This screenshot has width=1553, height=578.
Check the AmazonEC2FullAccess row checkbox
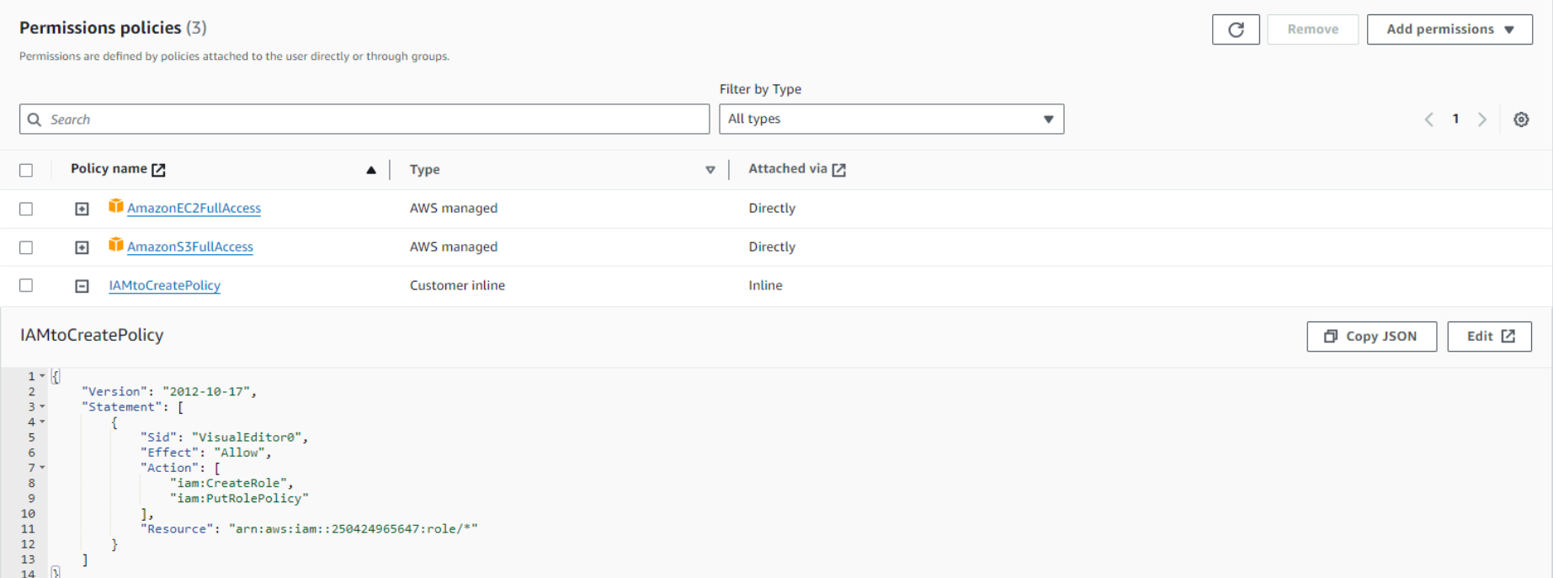tap(26, 209)
